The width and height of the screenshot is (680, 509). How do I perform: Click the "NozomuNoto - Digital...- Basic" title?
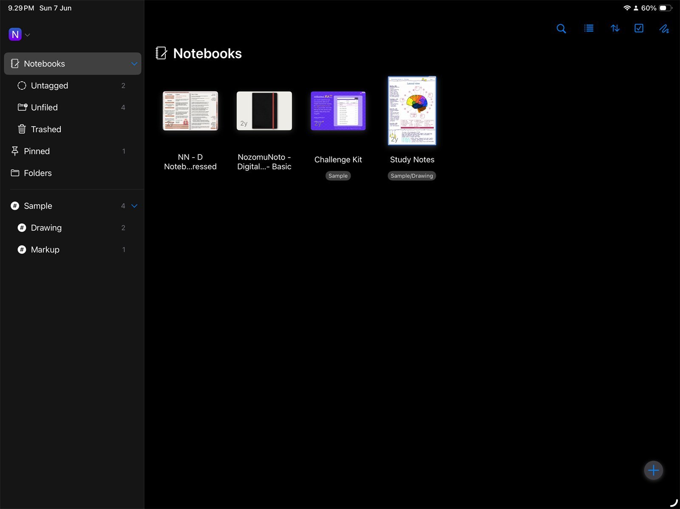pyautogui.click(x=264, y=162)
